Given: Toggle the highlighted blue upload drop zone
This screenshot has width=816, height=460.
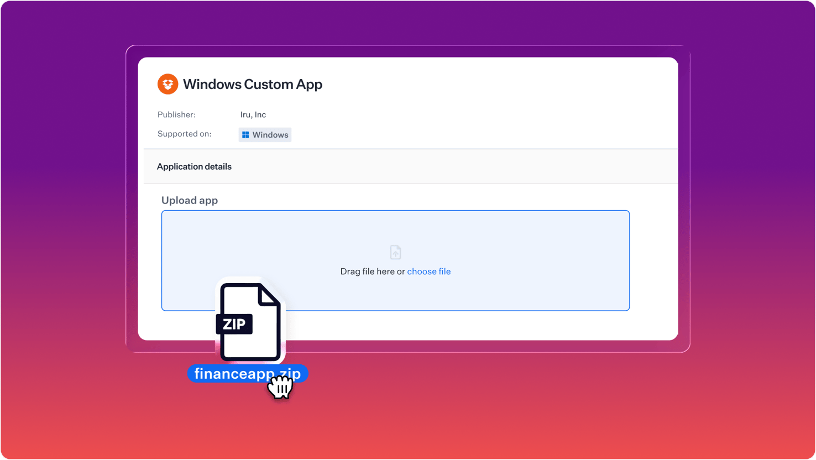Looking at the screenshot, I should pyautogui.click(x=395, y=260).
